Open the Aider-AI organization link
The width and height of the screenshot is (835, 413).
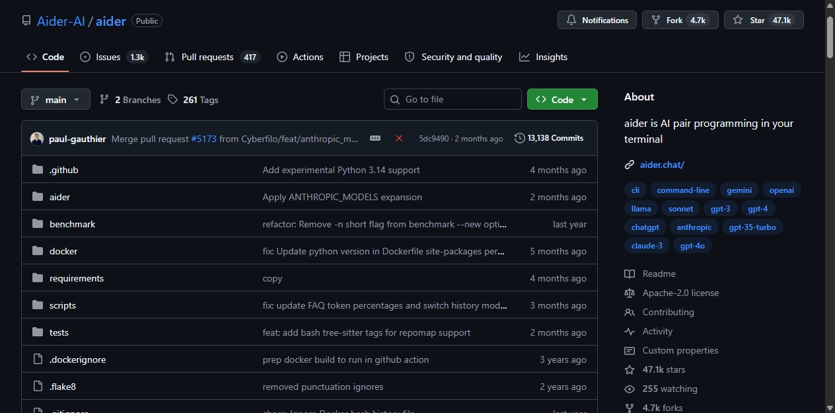pos(61,20)
